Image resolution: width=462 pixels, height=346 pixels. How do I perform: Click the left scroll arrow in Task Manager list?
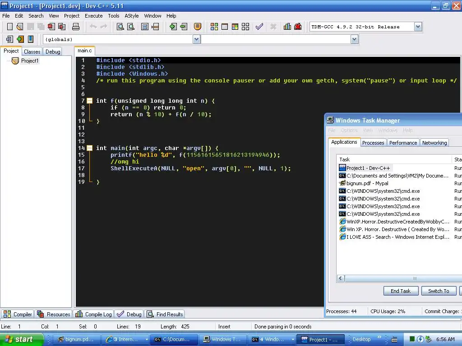[x=341, y=278]
